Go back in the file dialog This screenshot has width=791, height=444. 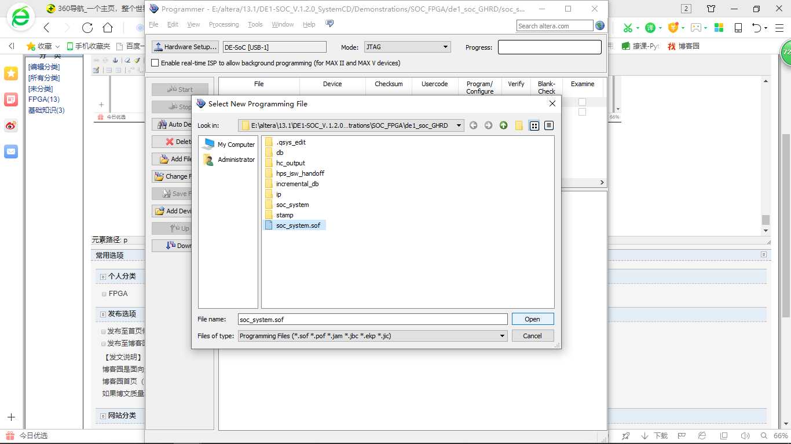(474, 125)
